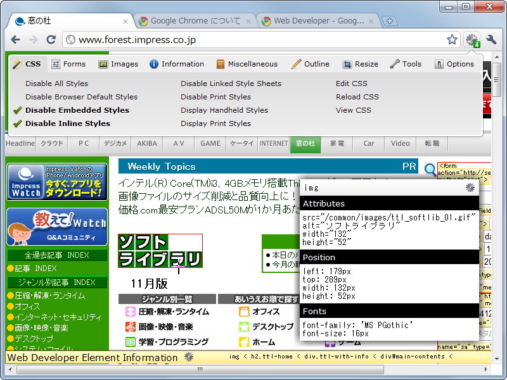Reload the page with the refresh icon

pyautogui.click(x=52, y=39)
